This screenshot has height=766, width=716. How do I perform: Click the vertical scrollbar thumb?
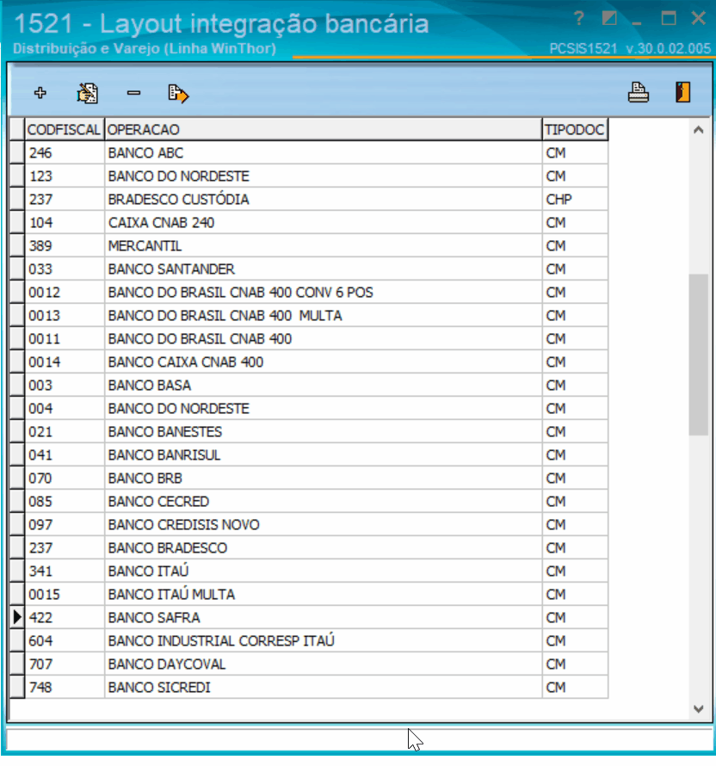coord(699,355)
